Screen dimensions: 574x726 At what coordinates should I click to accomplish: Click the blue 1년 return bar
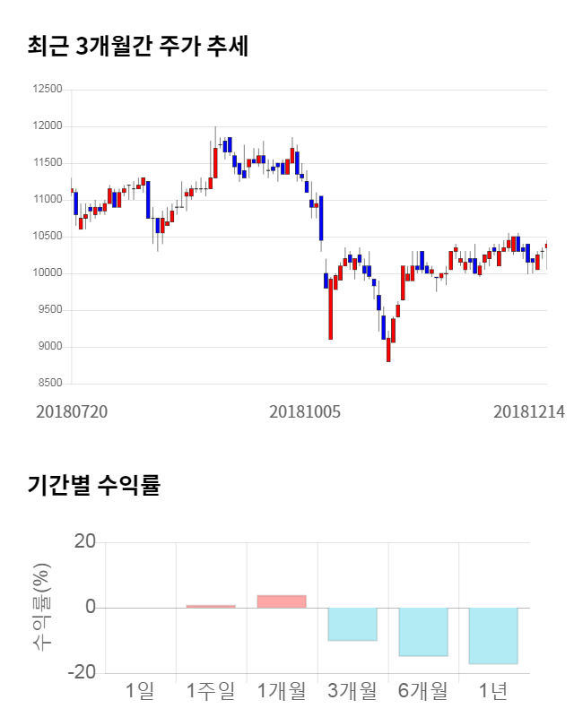493,635
